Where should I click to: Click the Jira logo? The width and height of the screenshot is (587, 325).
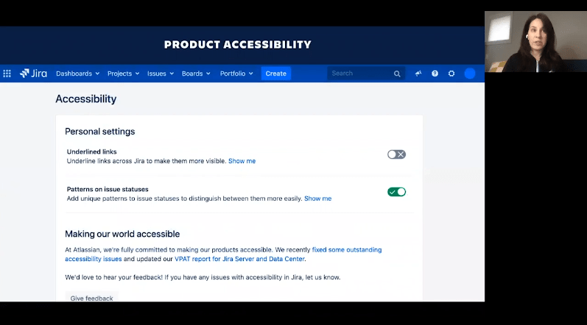point(34,74)
